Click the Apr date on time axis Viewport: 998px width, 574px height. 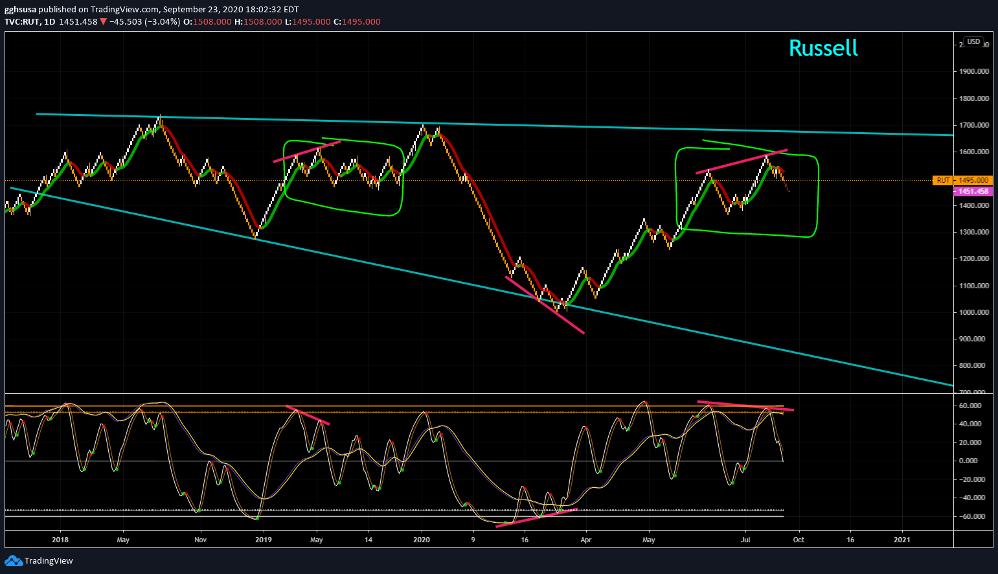pos(586,539)
